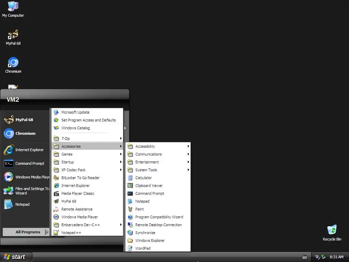This screenshot has width=349, height=262.
Task: Click Set Program Access and Defaults icon
Action: [x=56, y=120]
